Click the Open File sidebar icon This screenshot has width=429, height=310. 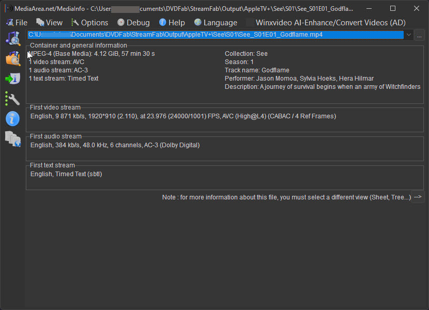(12, 38)
